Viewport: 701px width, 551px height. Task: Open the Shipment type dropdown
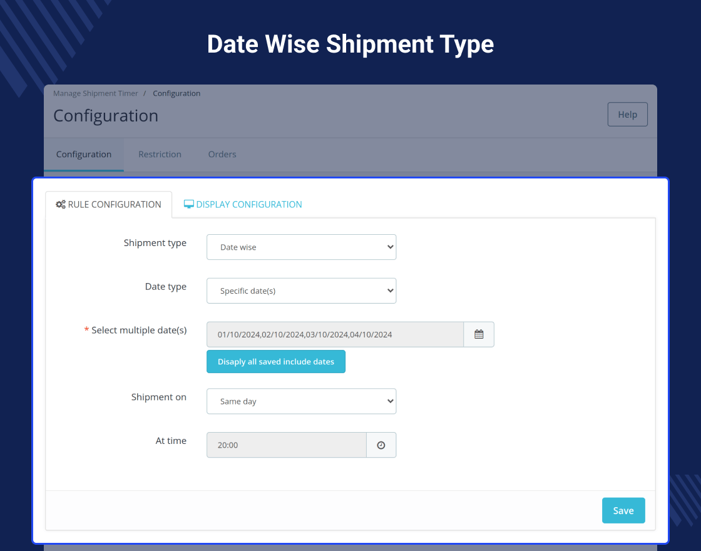301,247
